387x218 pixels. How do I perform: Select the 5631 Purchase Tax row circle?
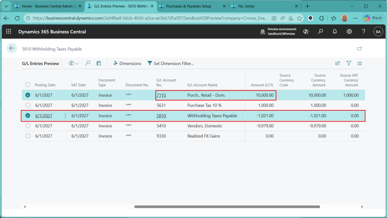point(28,105)
